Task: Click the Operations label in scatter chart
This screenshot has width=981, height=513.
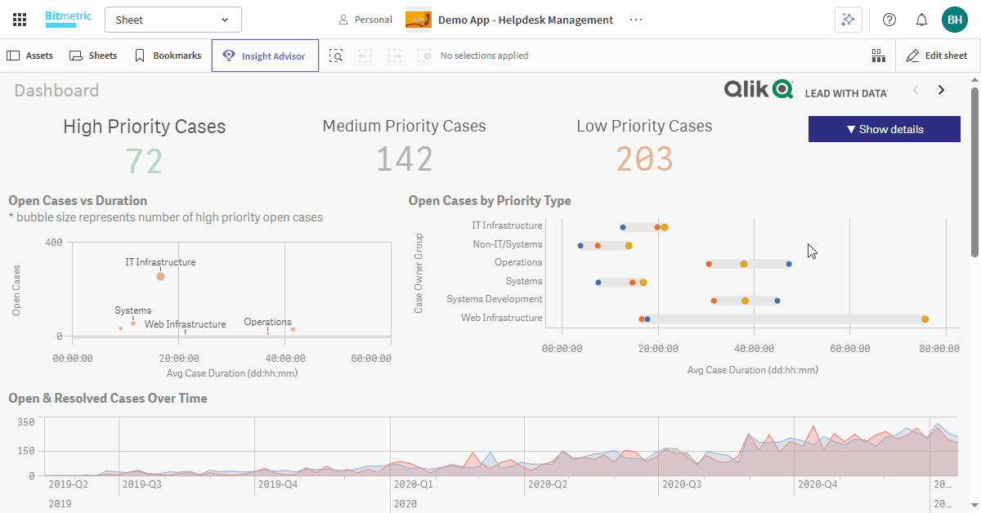Action: (267, 322)
